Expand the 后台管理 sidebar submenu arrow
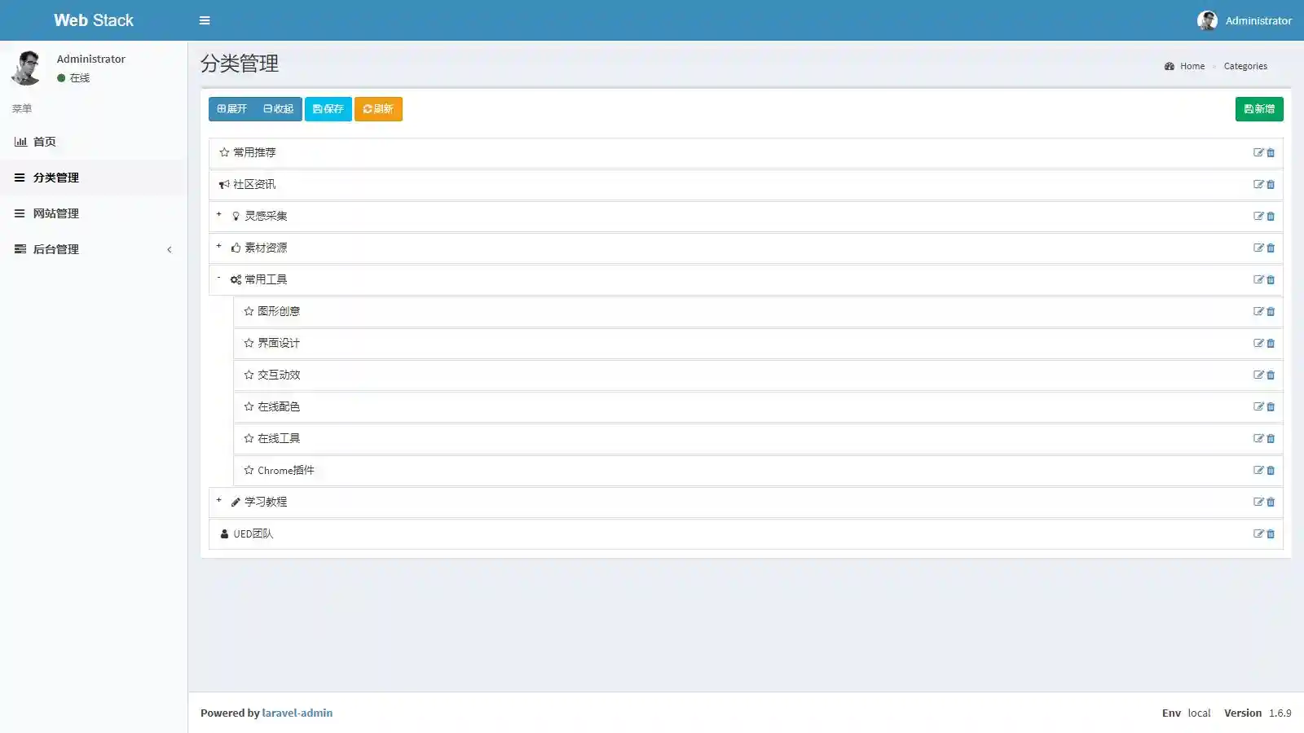This screenshot has width=1304, height=733. pos(170,249)
